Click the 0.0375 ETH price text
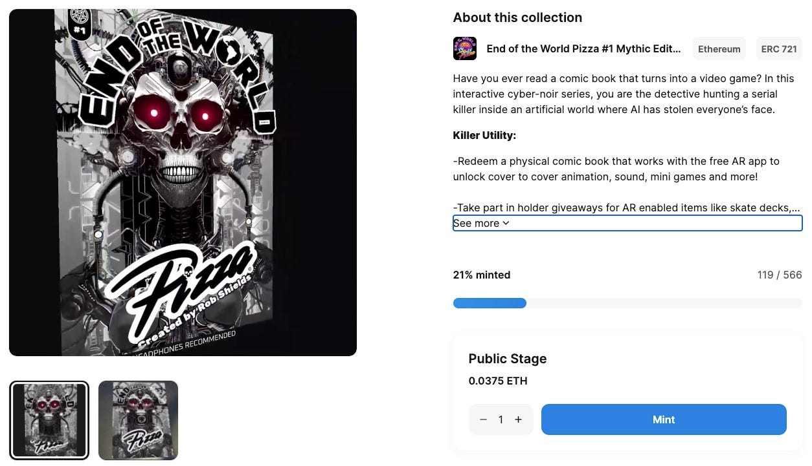This screenshot has height=466, width=812. point(498,381)
